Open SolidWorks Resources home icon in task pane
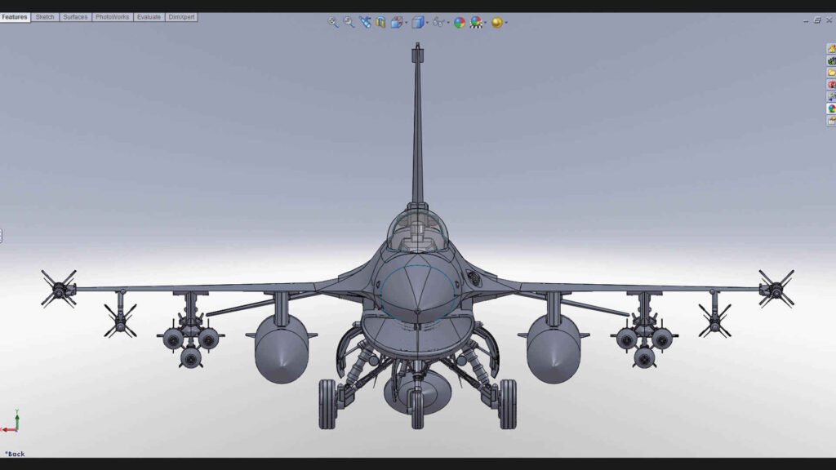The image size is (836, 470). point(831,48)
